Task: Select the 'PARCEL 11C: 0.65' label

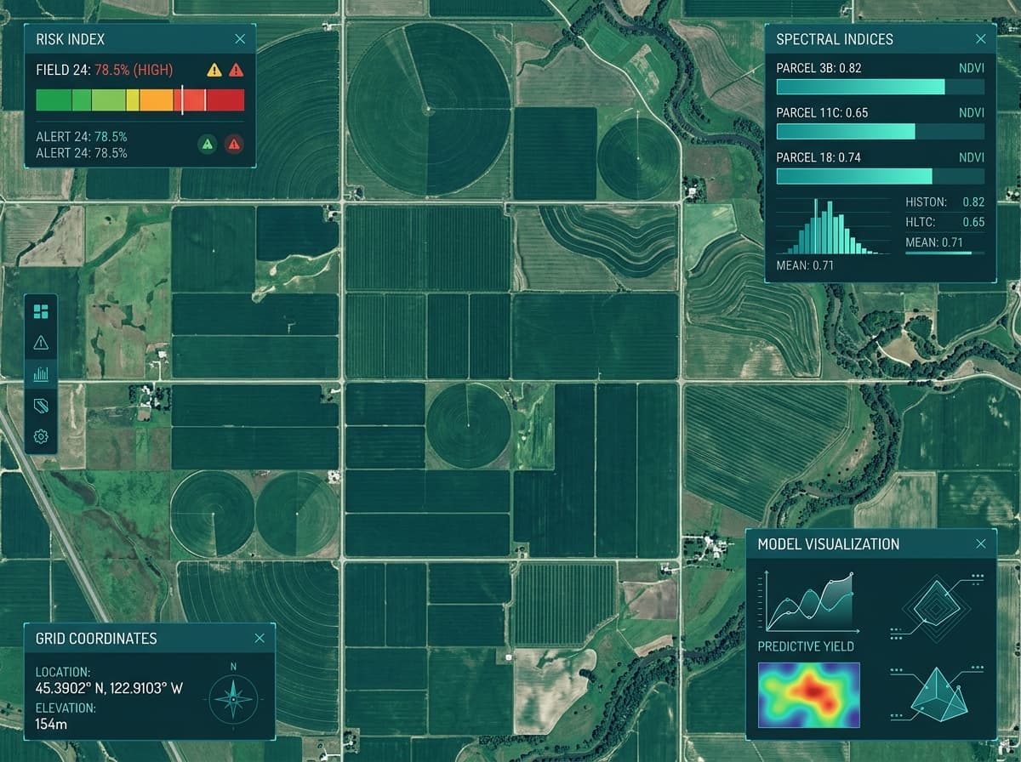Action: pyautogui.click(x=822, y=112)
